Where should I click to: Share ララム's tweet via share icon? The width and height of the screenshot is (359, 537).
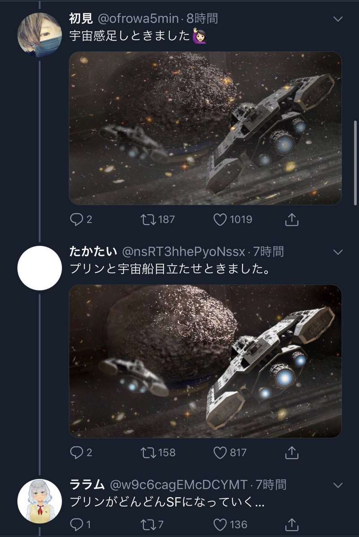tap(291, 524)
